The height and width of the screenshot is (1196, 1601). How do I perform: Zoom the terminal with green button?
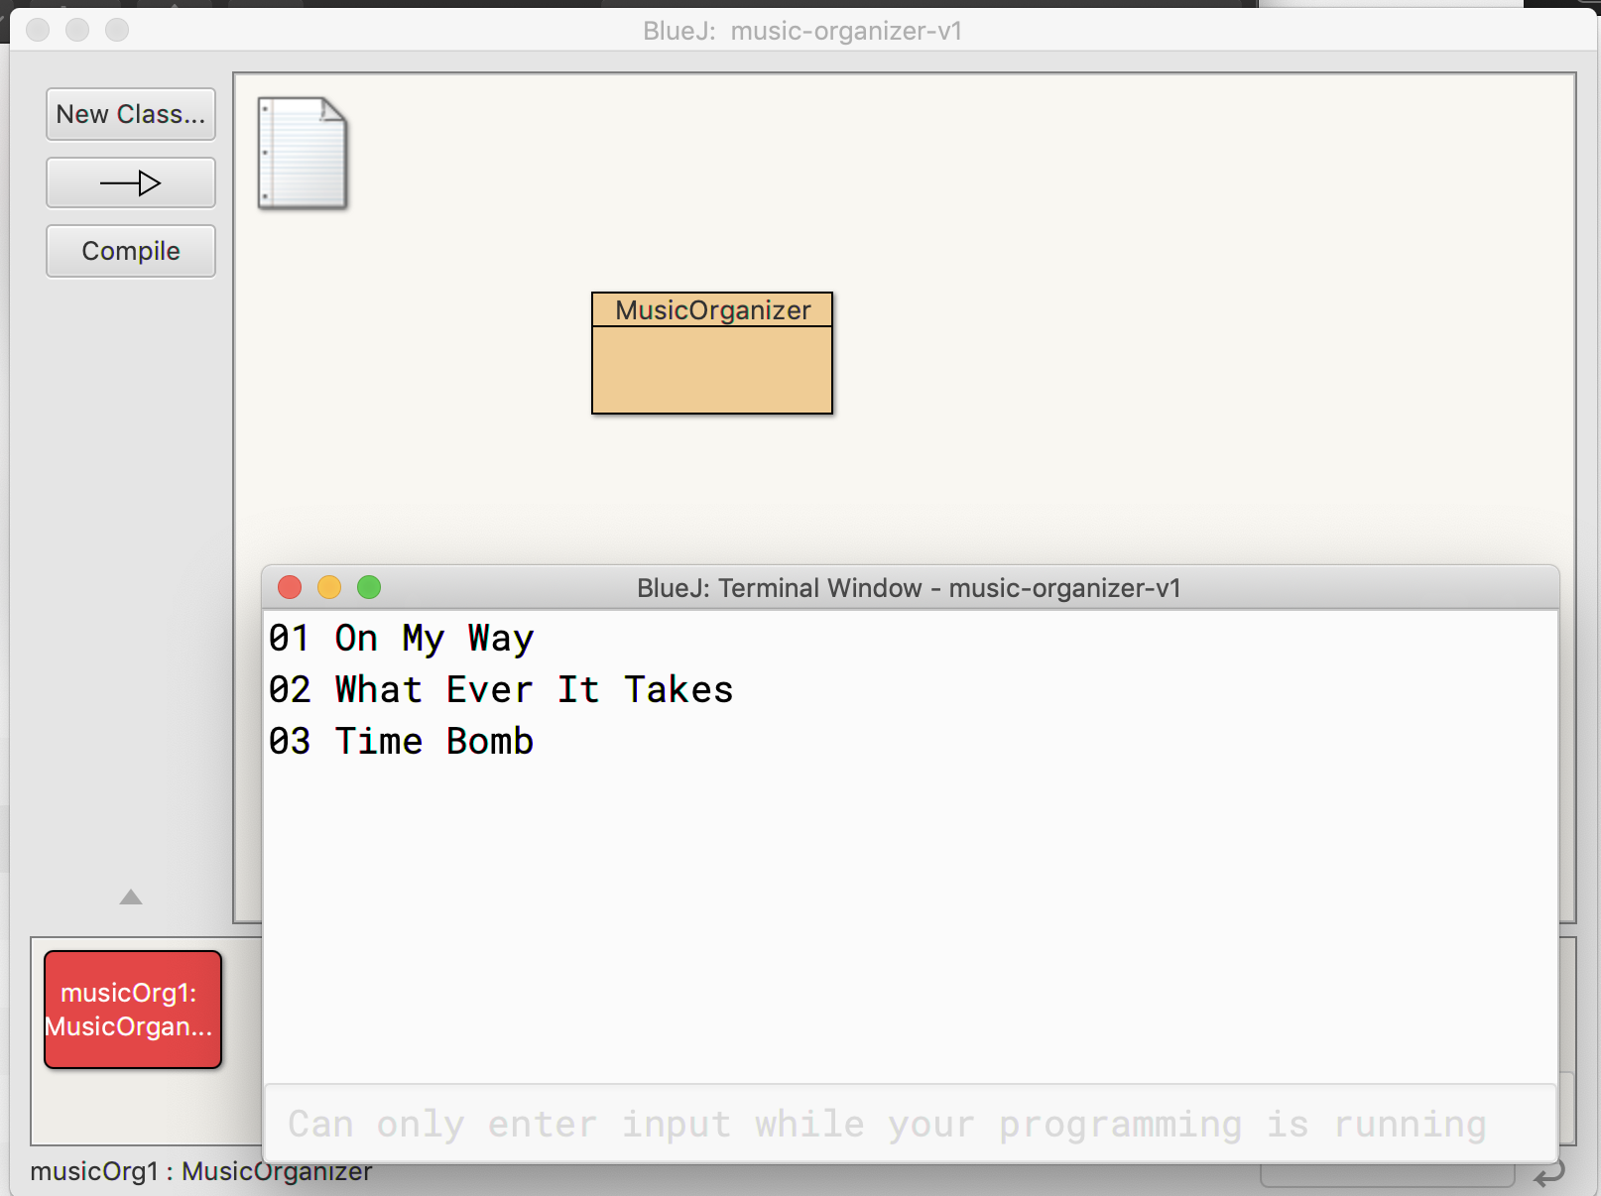point(369,588)
